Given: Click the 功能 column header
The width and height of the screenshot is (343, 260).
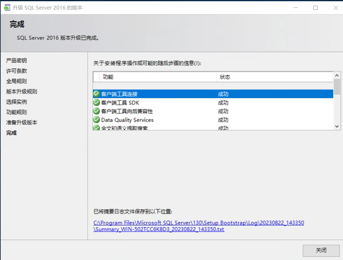Looking at the screenshot, I should click(158, 77).
